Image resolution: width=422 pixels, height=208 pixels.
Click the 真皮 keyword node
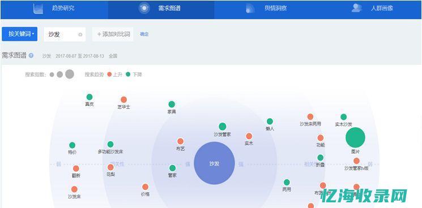[89, 97]
